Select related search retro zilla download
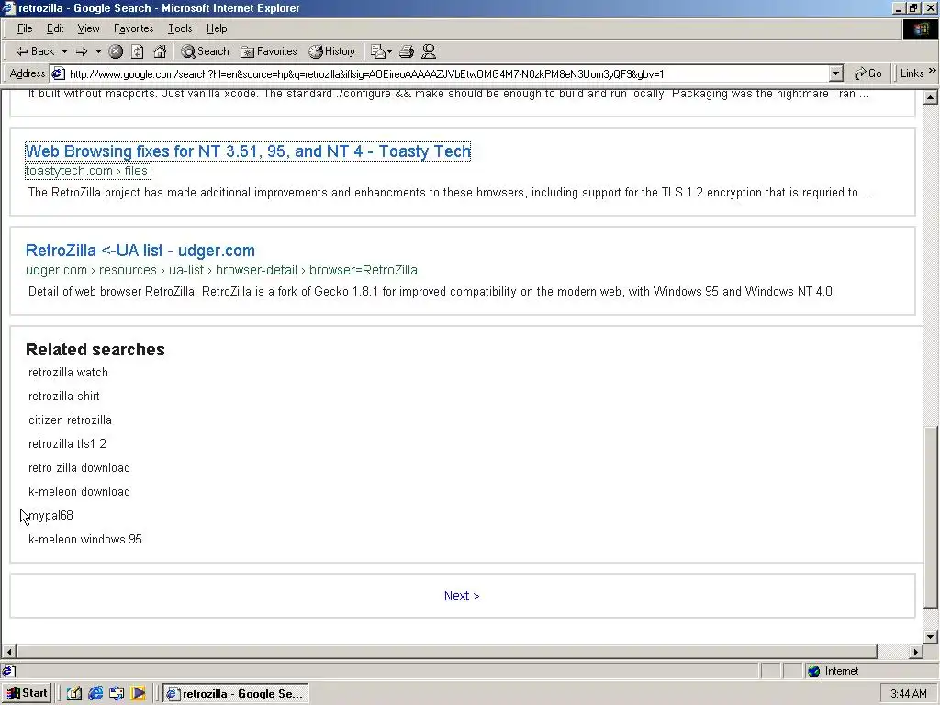Image resolution: width=940 pixels, height=705 pixels. click(79, 467)
